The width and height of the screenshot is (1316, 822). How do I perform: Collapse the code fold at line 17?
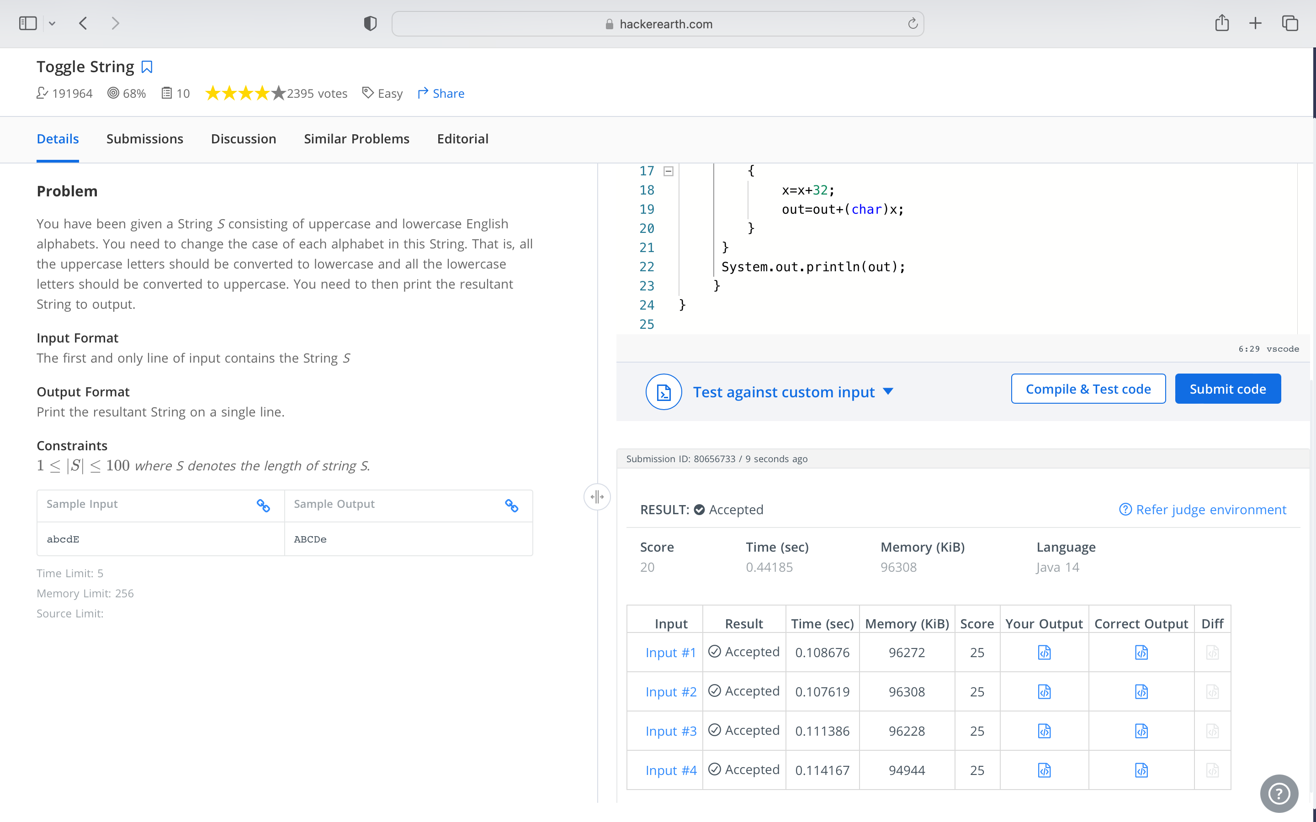pyautogui.click(x=669, y=171)
